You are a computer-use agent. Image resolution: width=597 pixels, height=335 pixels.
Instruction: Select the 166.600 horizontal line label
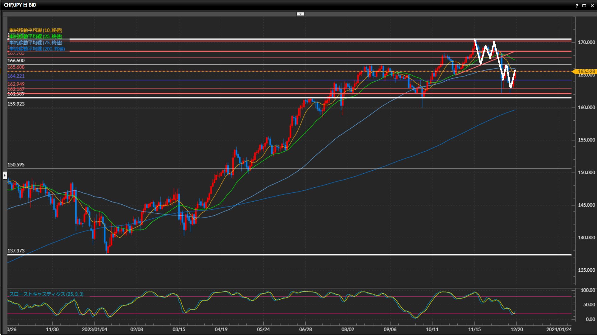(x=16, y=60)
